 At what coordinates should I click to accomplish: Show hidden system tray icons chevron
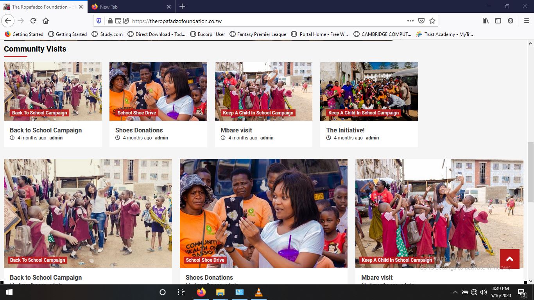[455, 292]
